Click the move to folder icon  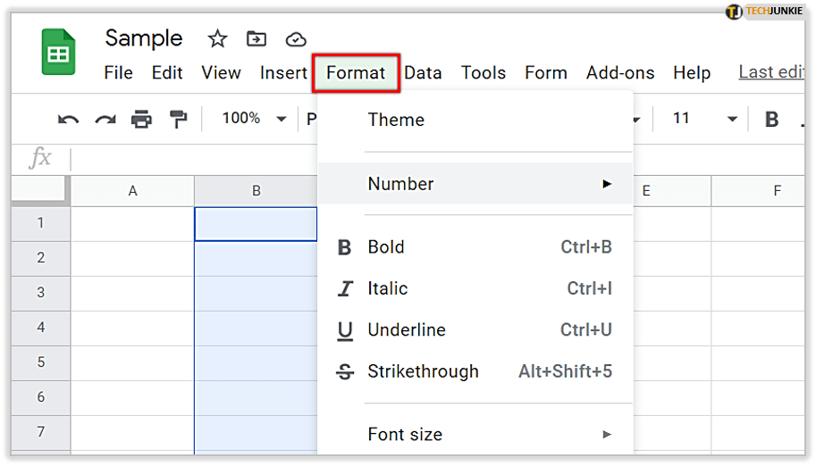(257, 38)
